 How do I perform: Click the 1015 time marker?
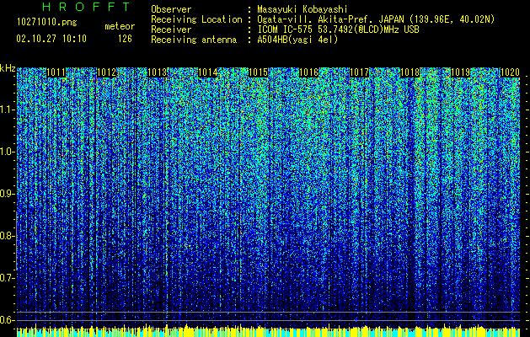258,72
